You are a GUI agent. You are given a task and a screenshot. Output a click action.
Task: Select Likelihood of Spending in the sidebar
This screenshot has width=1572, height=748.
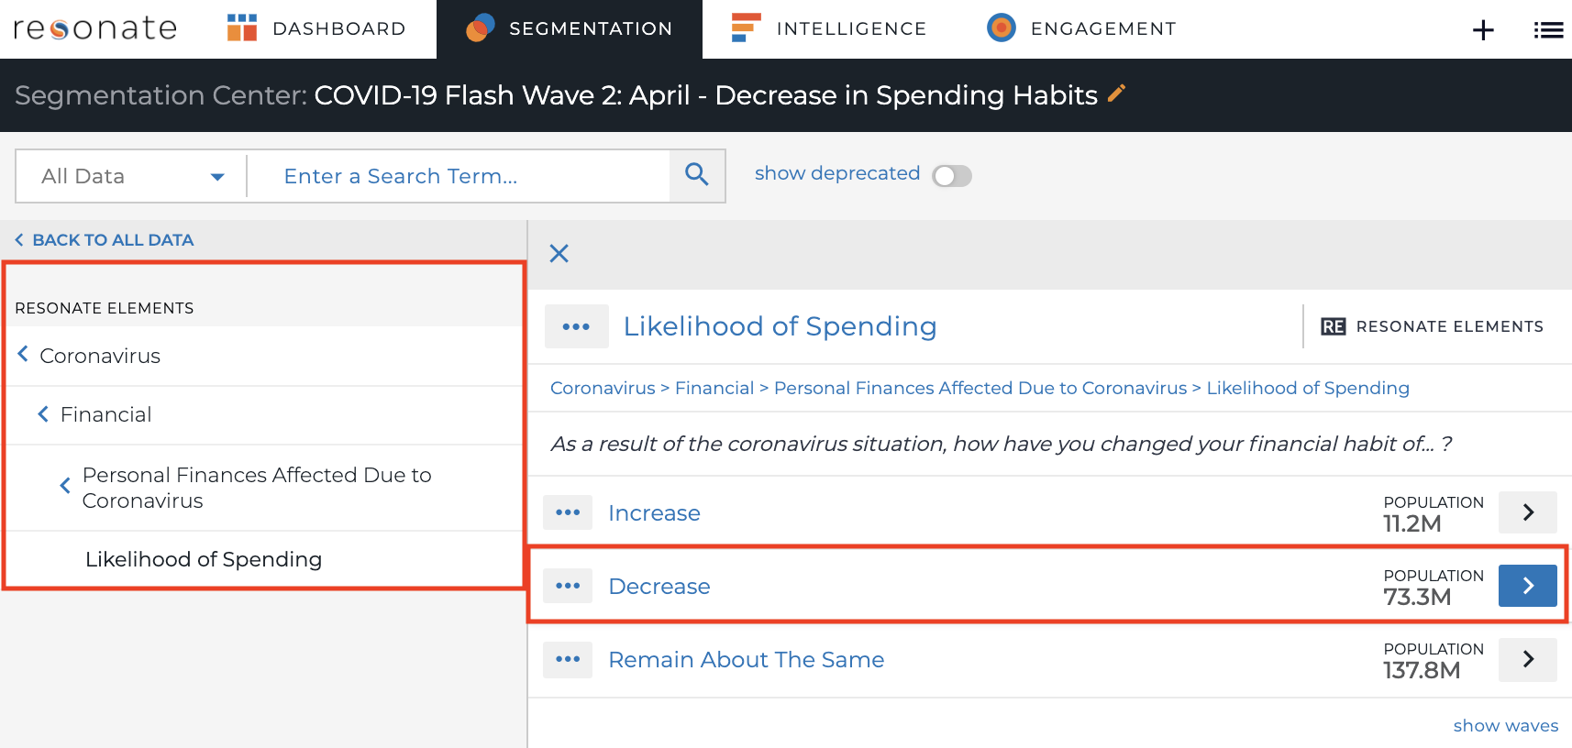tap(203, 559)
